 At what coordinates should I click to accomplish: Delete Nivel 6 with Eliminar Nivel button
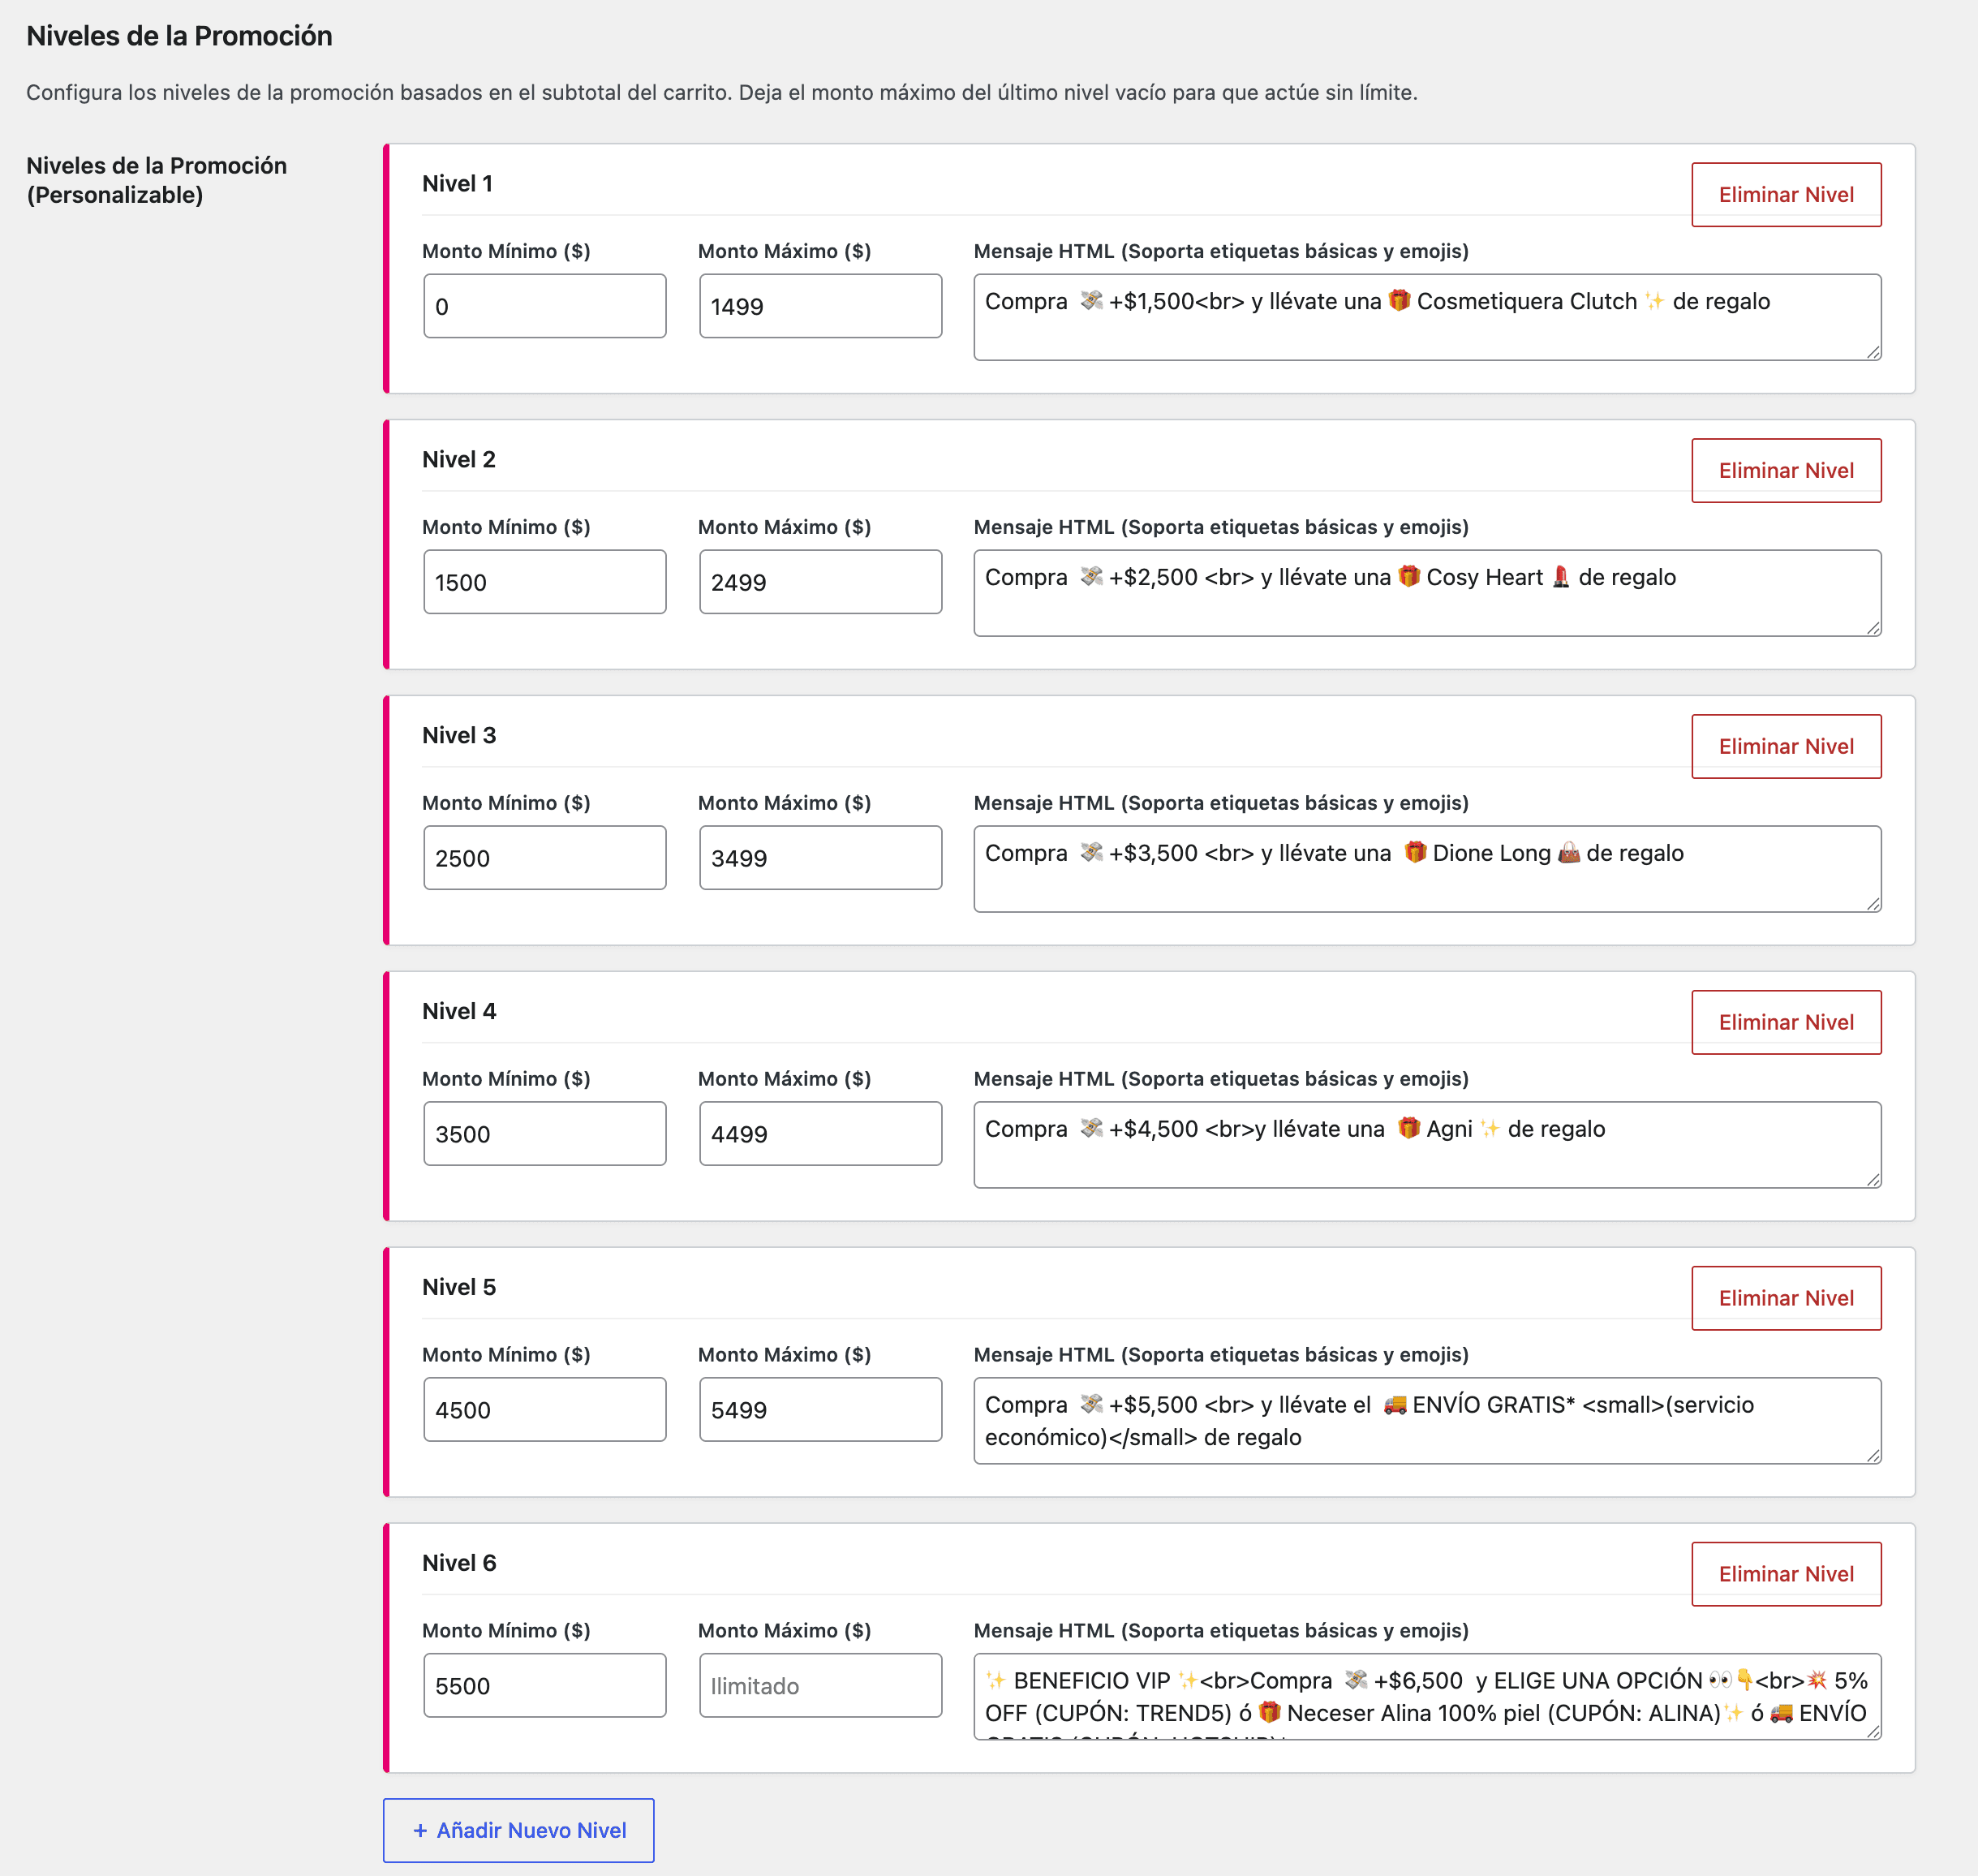pos(1786,1575)
